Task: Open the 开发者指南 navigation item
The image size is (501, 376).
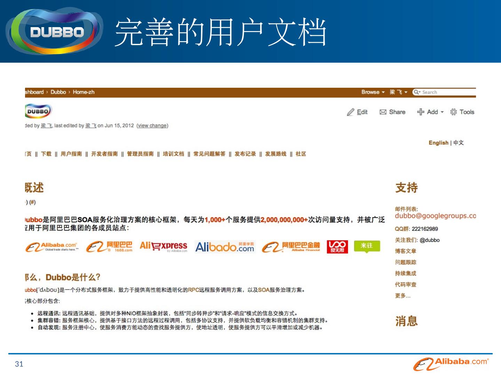Action: point(104,154)
